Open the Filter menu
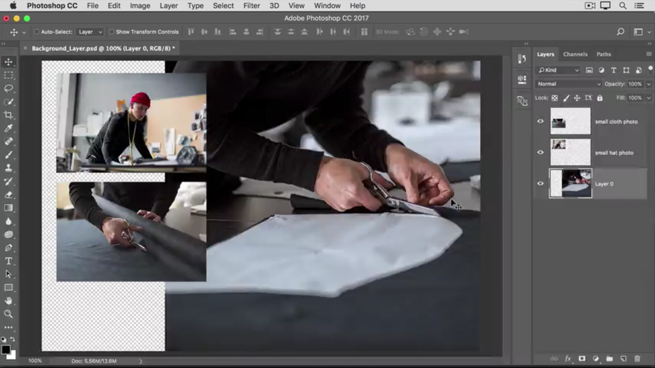Image resolution: width=655 pixels, height=368 pixels. pyautogui.click(x=251, y=6)
